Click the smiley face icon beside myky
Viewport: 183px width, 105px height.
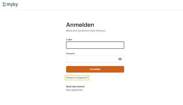[4, 4]
